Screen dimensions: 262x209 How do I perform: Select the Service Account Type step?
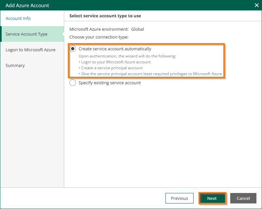click(x=27, y=34)
